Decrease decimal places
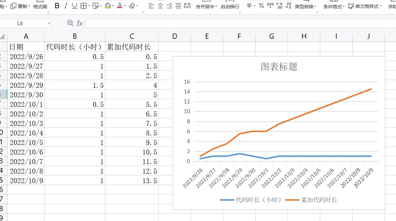 point(288,6)
